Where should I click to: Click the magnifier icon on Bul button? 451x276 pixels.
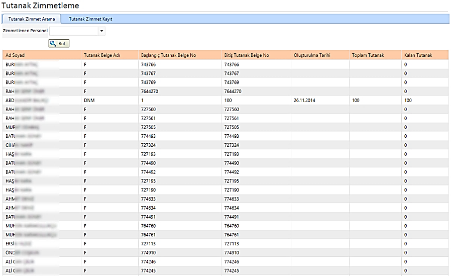(x=53, y=43)
